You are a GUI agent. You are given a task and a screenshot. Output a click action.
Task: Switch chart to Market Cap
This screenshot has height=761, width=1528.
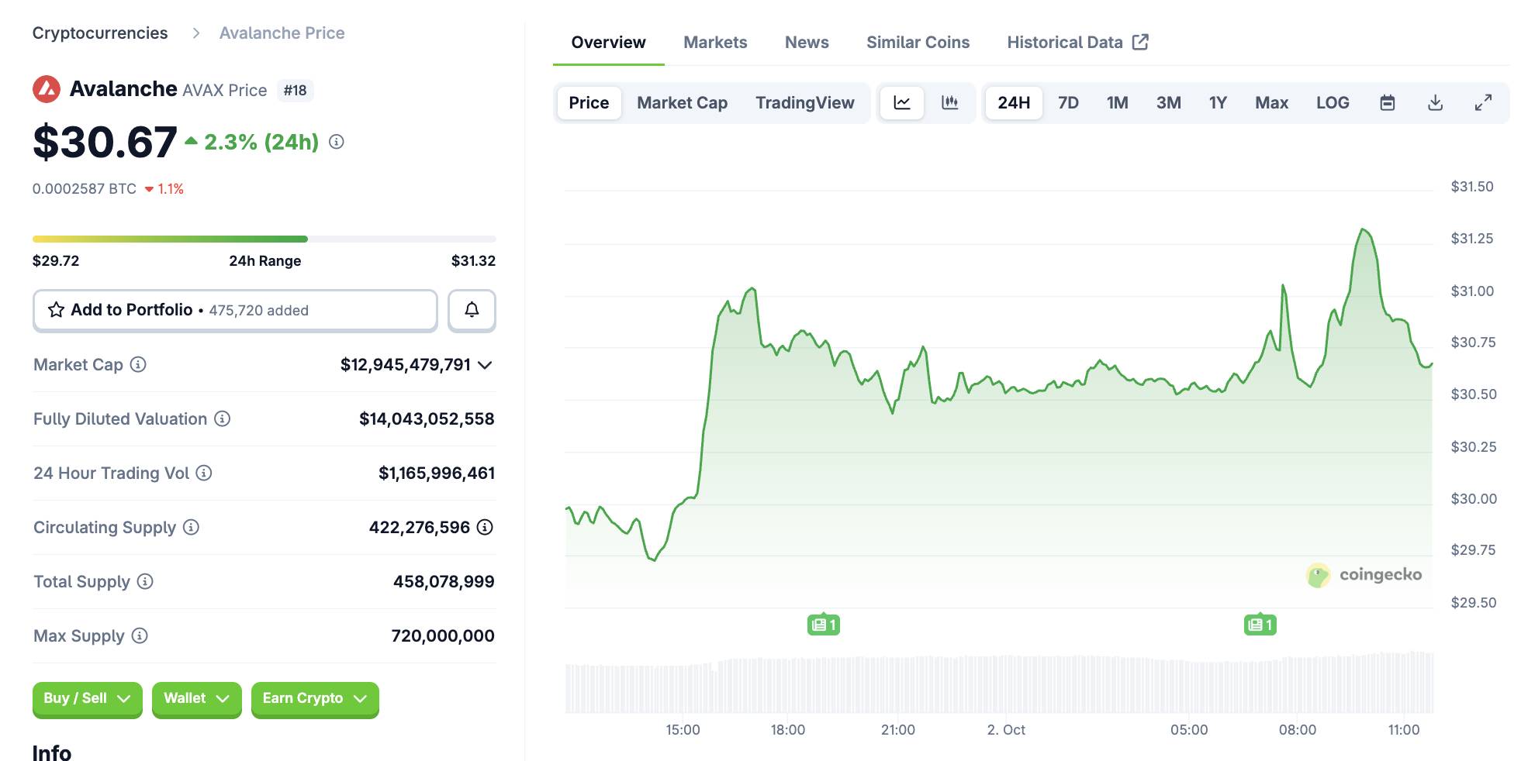(x=682, y=103)
